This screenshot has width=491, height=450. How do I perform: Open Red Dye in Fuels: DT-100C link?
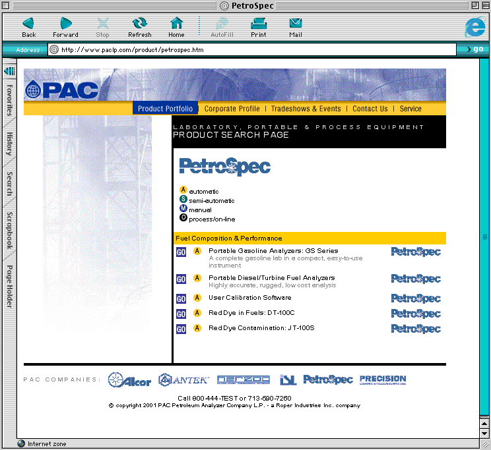[251, 313]
